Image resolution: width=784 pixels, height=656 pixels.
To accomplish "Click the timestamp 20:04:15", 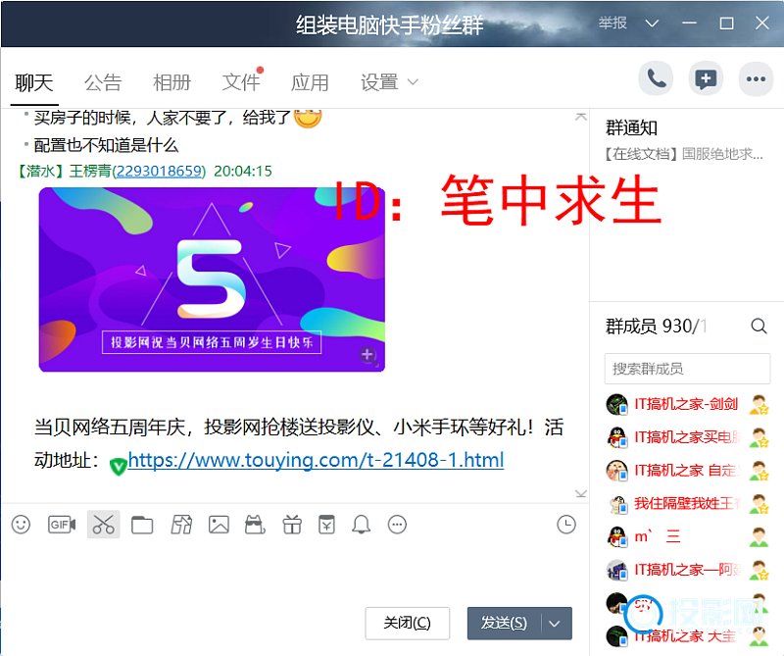I will (243, 172).
